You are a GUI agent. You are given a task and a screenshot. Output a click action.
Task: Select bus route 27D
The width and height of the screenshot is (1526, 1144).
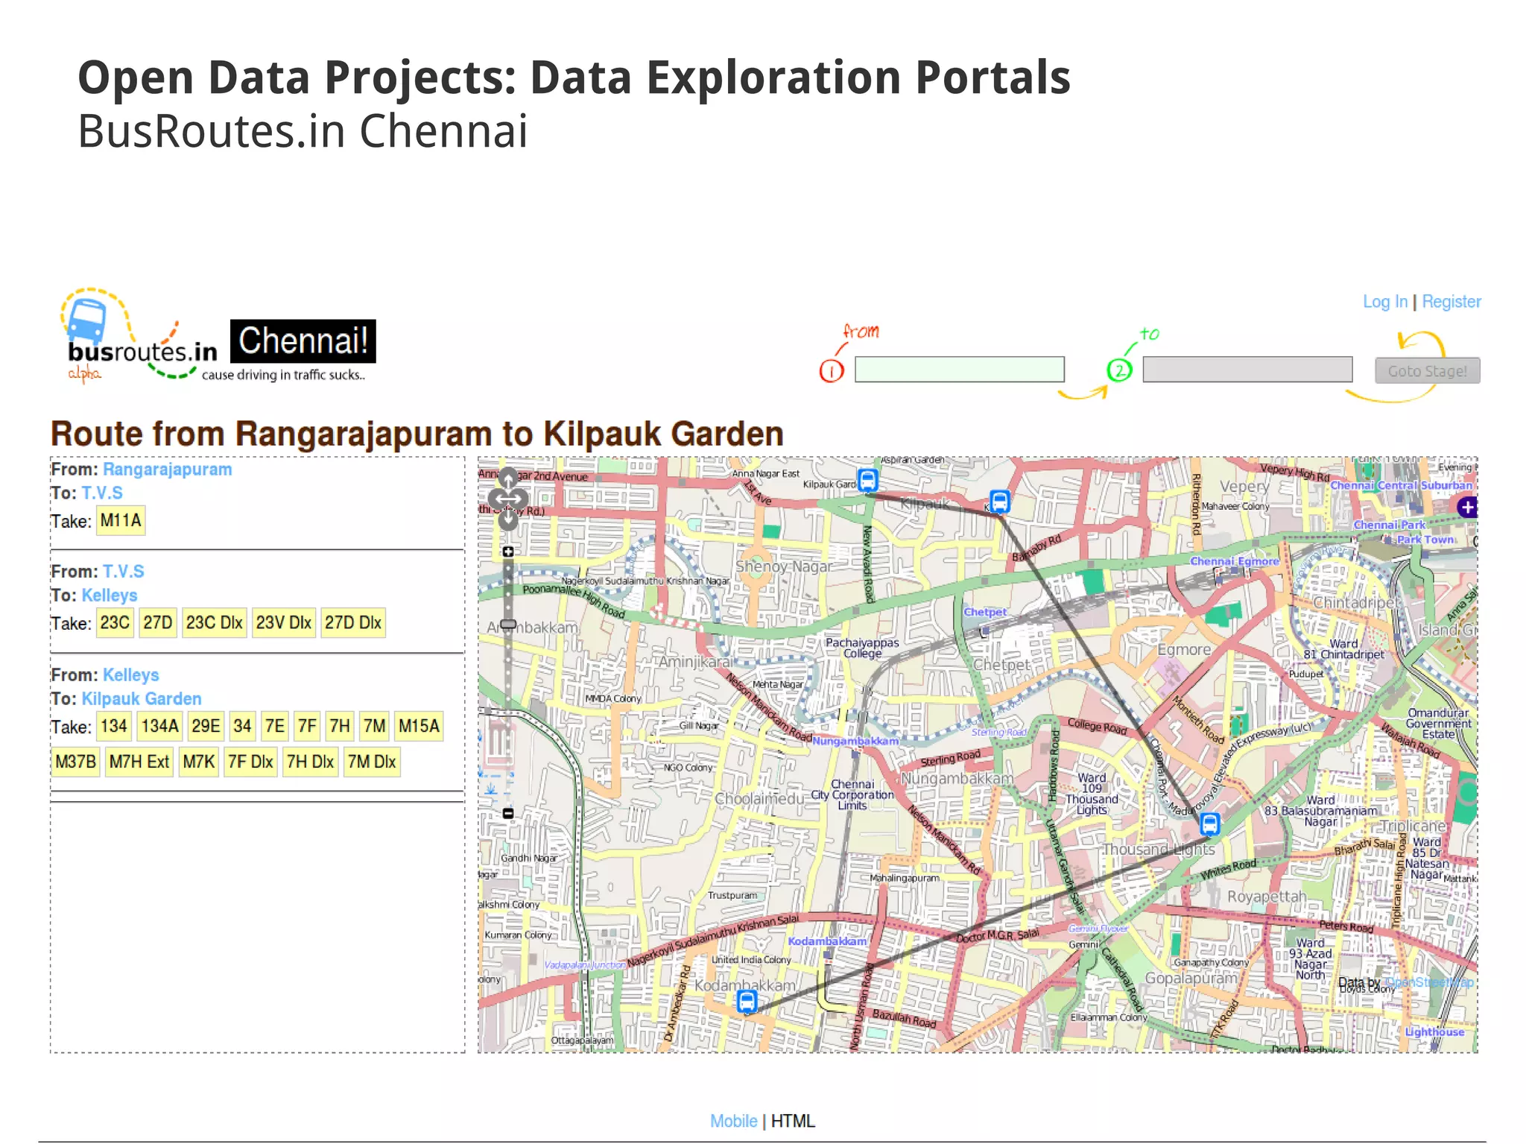(x=158, y=622)
